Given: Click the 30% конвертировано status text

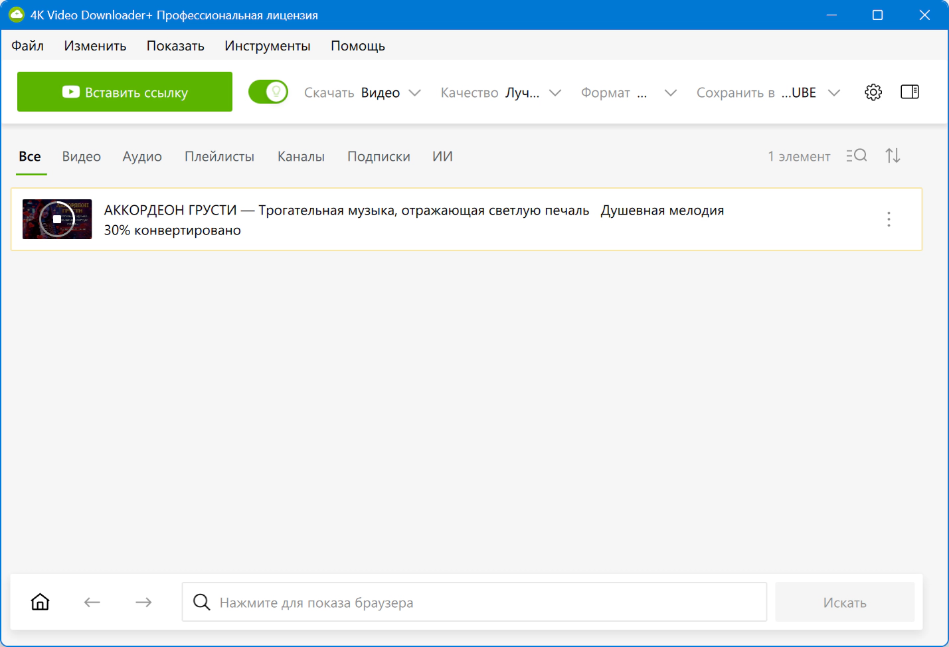Looking at the screenshot, I should (173, 231).
